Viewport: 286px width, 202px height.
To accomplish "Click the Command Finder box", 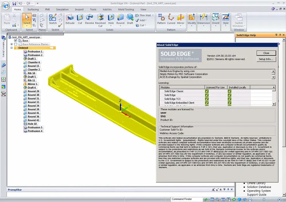I will pyautogui.click(x=187, y=199).
